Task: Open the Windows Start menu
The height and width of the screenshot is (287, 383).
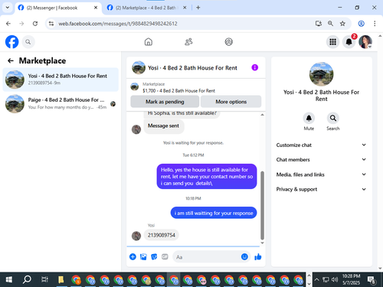Action: pyautogui.click(x=9, y=279)
